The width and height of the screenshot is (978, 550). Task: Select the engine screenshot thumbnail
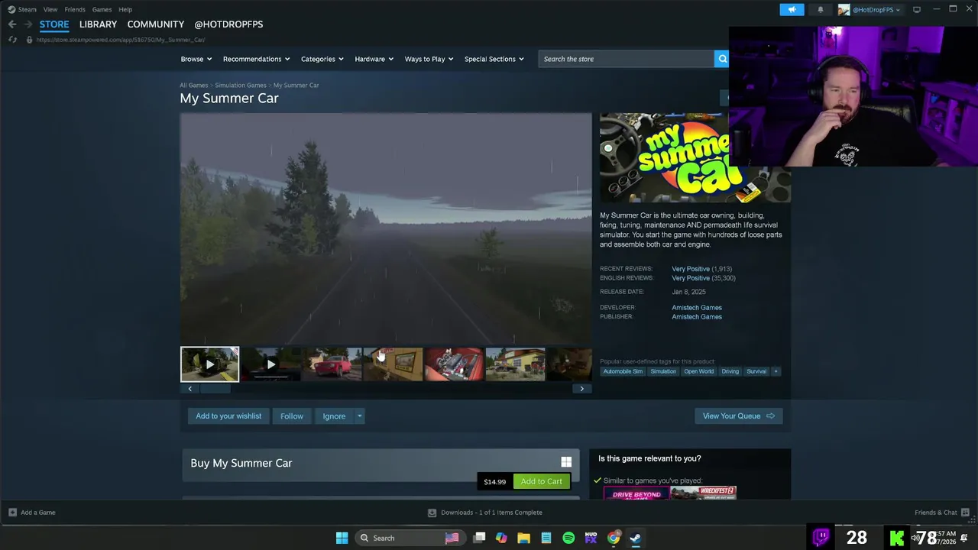click(454, 364)
